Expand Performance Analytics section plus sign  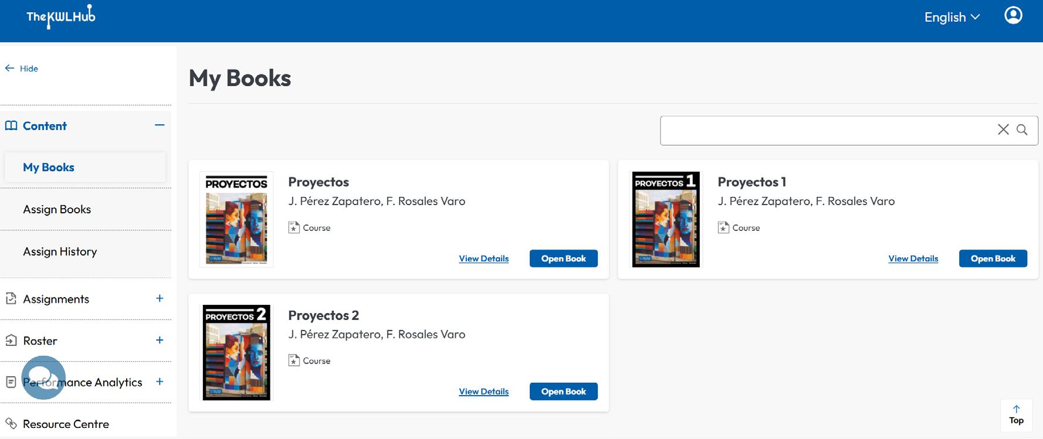pyautogui.click(x=160, y=382)
